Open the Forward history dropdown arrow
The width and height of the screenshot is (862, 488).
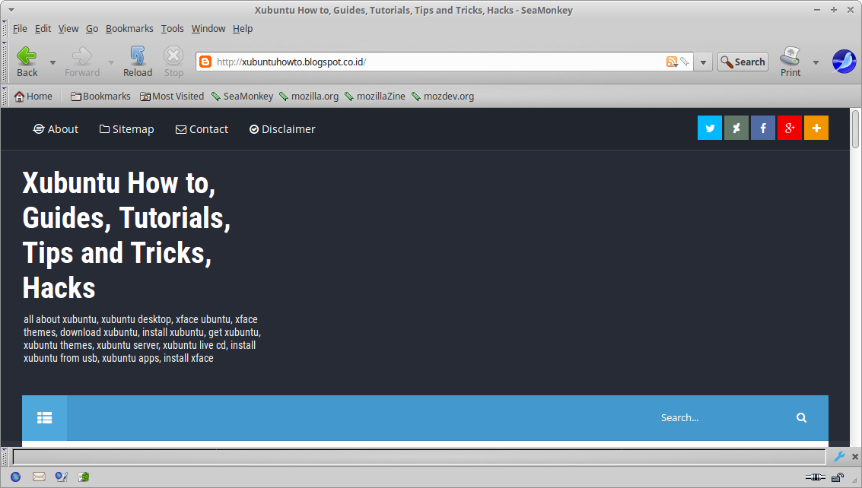111,62
